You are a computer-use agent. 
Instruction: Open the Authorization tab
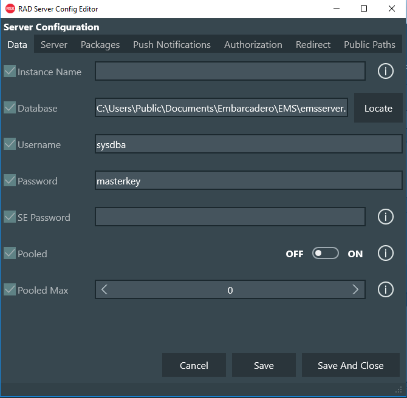(x=253, y=45)
